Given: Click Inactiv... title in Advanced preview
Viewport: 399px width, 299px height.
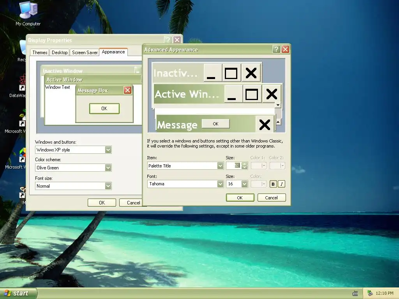Looking at the screenshot, I should coord(175,73).
